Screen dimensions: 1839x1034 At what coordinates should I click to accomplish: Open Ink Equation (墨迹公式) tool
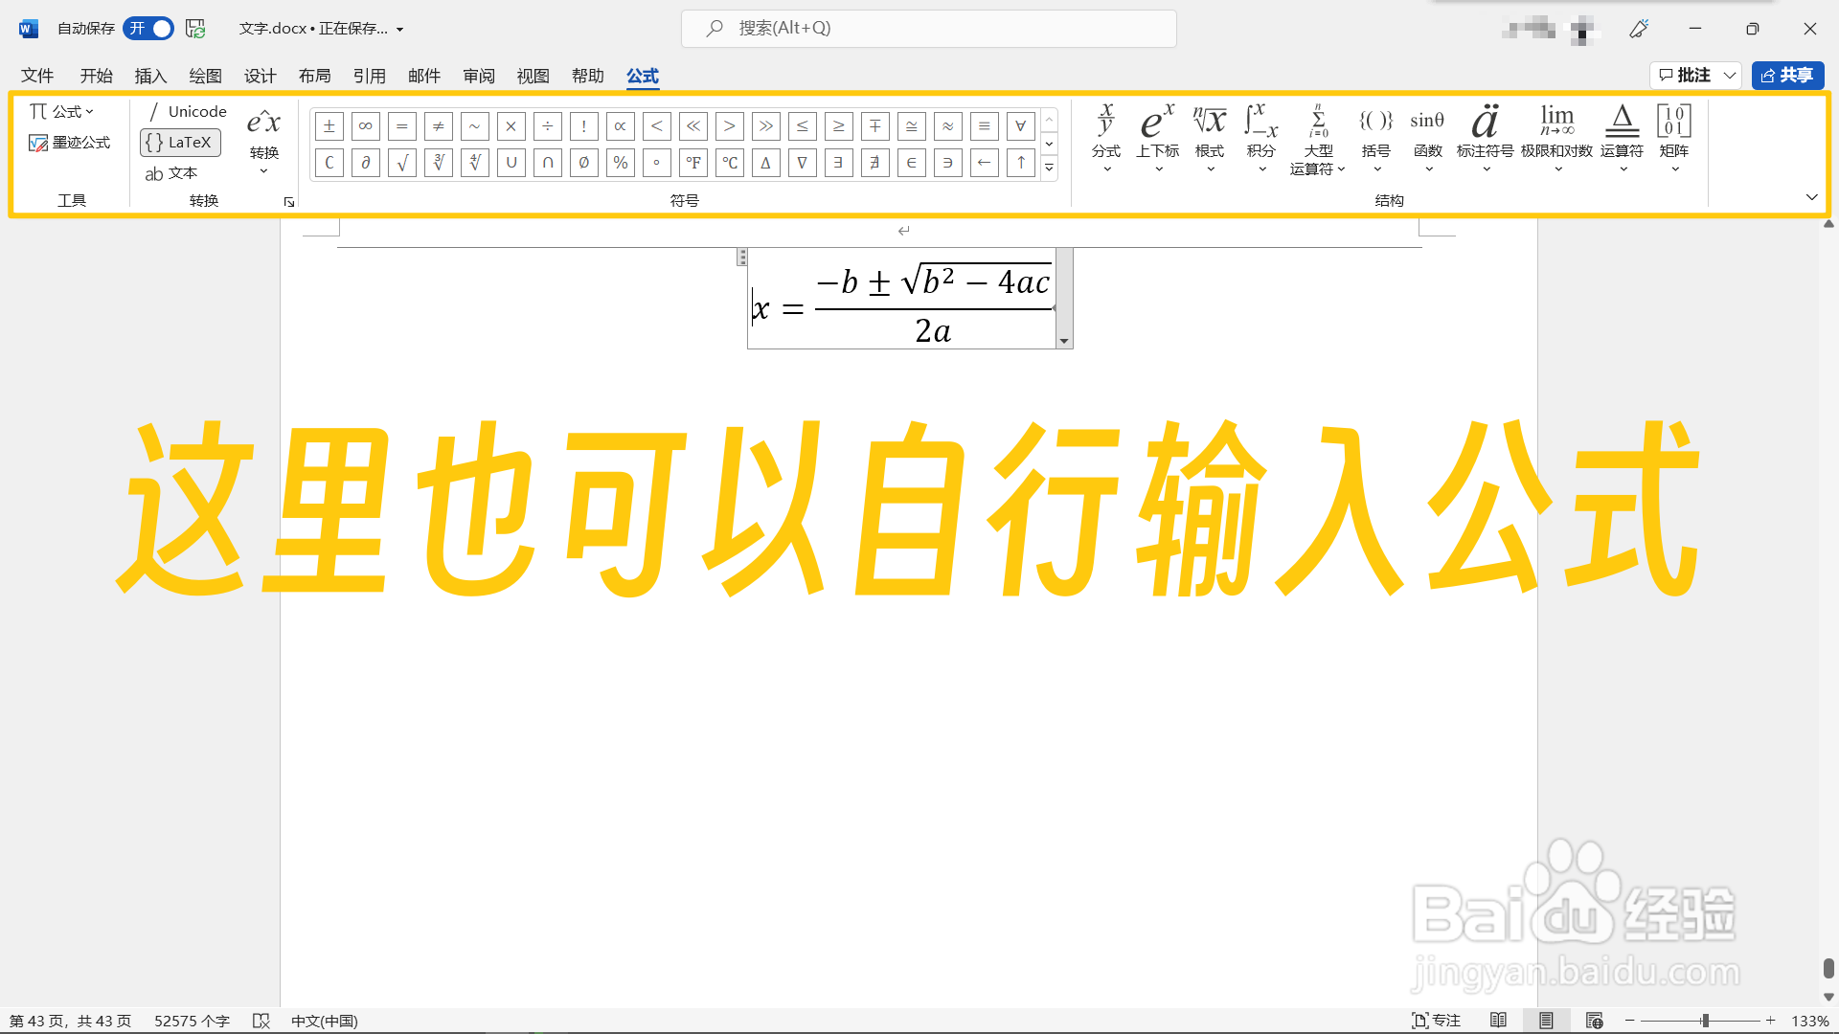(70, 143)
